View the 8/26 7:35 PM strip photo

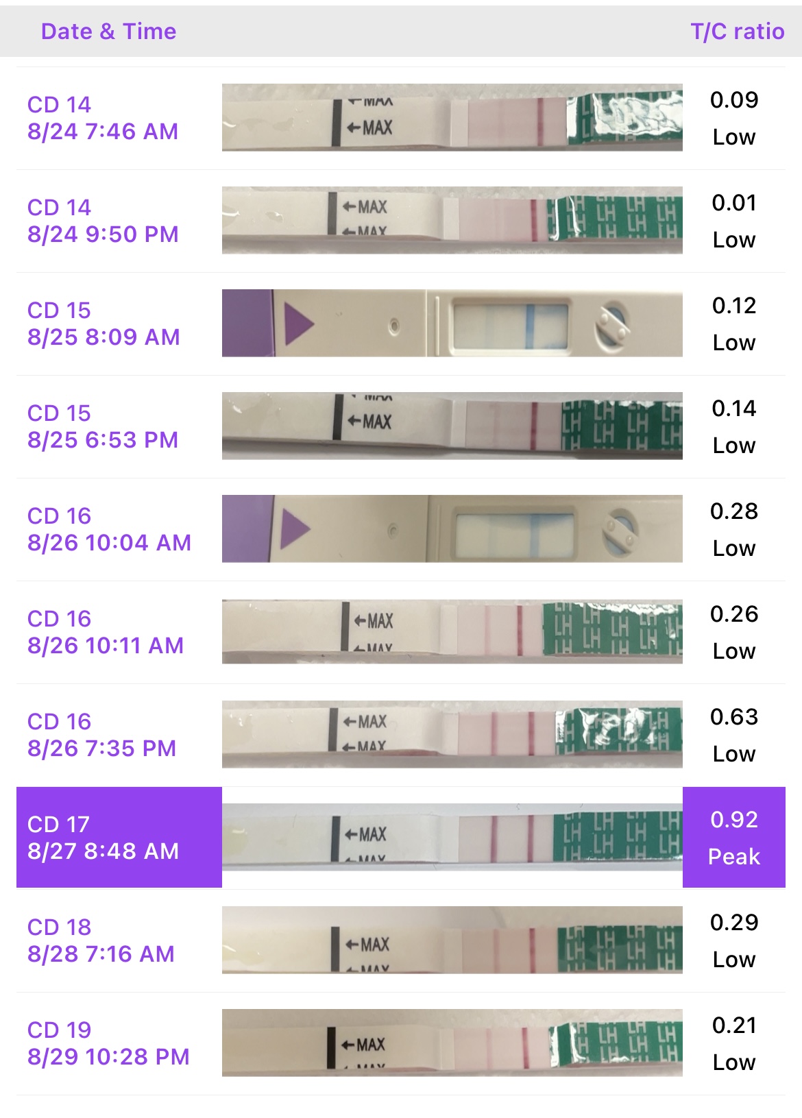452,734
